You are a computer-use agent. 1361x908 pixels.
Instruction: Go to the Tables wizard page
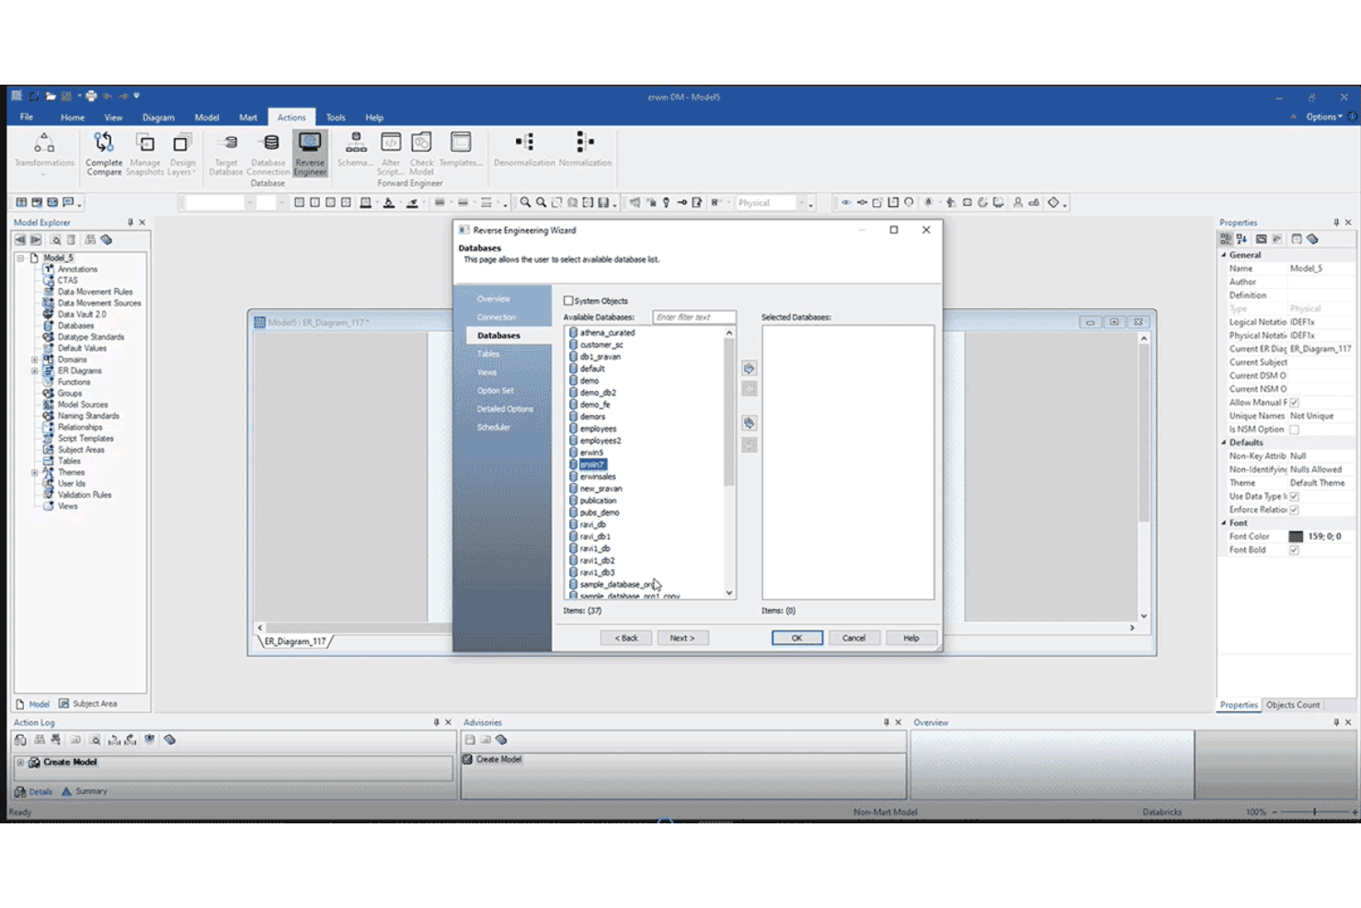pos(488,354)
